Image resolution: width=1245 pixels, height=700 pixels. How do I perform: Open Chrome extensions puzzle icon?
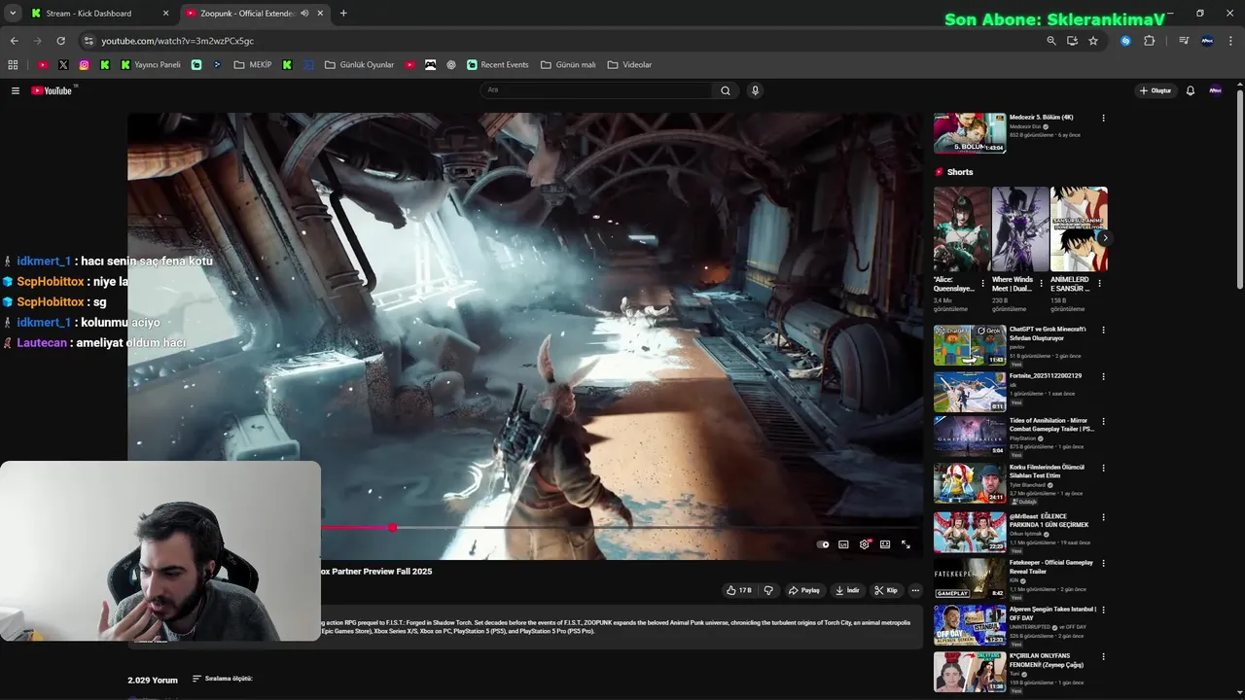[x=1149, y=41]
